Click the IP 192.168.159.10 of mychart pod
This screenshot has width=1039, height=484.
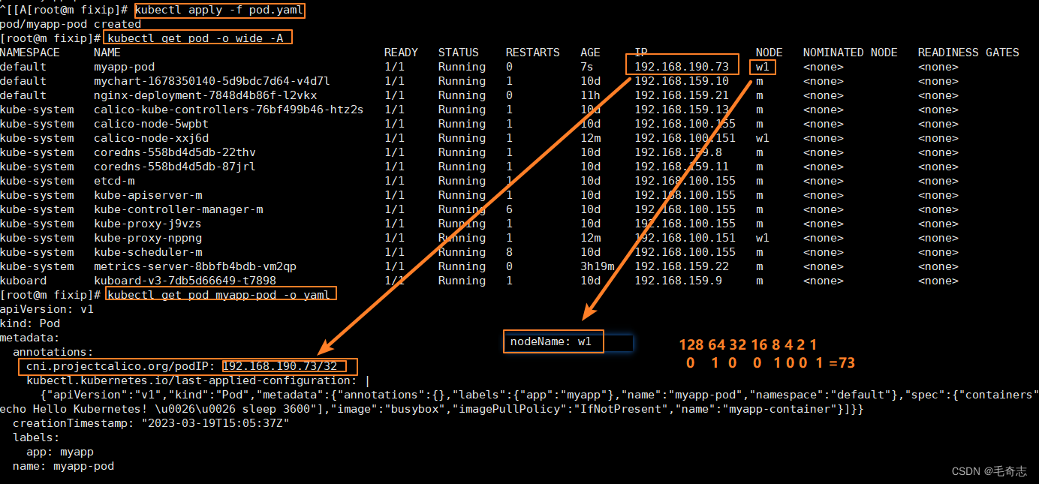tap(682, 81)
